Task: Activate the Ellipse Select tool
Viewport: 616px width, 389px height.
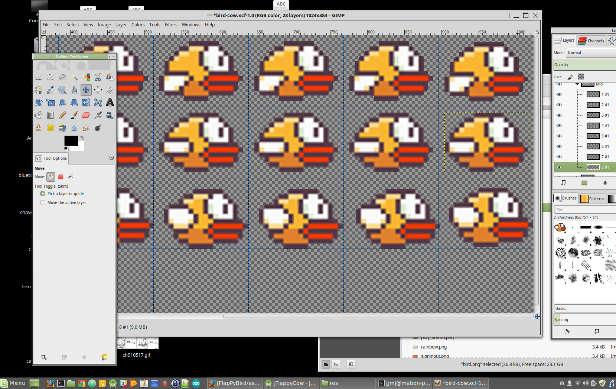Action: pos(50,77)
